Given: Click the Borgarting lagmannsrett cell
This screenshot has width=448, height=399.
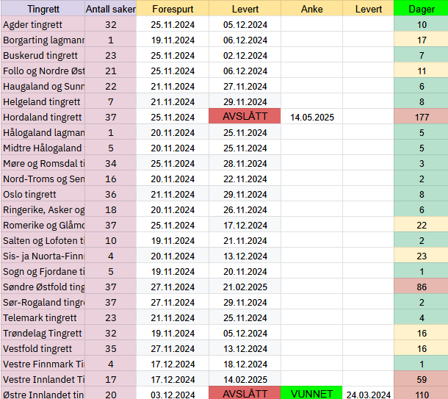Looking at the screenshot, I should 43,40.
